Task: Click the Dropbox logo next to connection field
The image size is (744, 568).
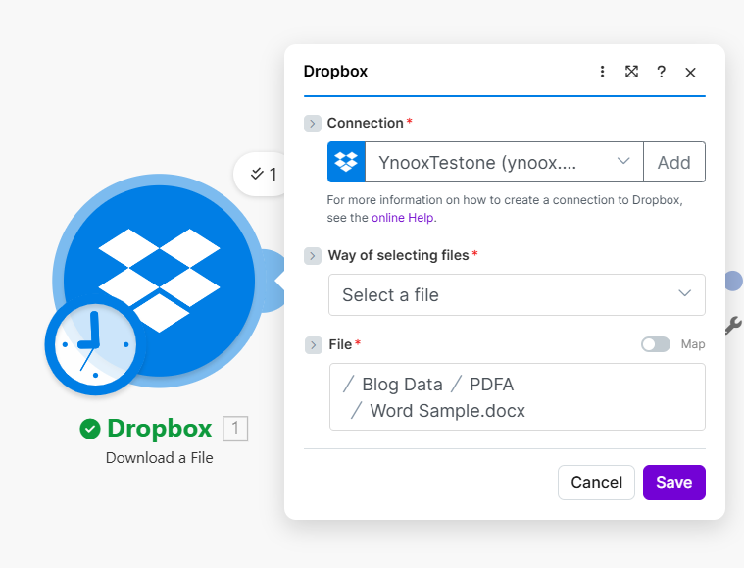Action: [x=346, y=162]
